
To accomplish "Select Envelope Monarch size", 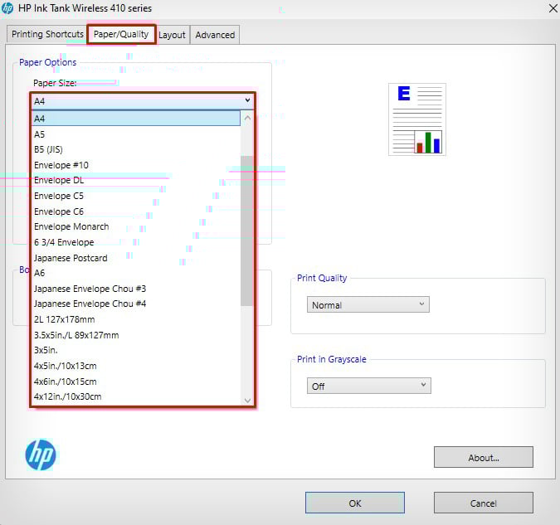I will tap(136, 226).
